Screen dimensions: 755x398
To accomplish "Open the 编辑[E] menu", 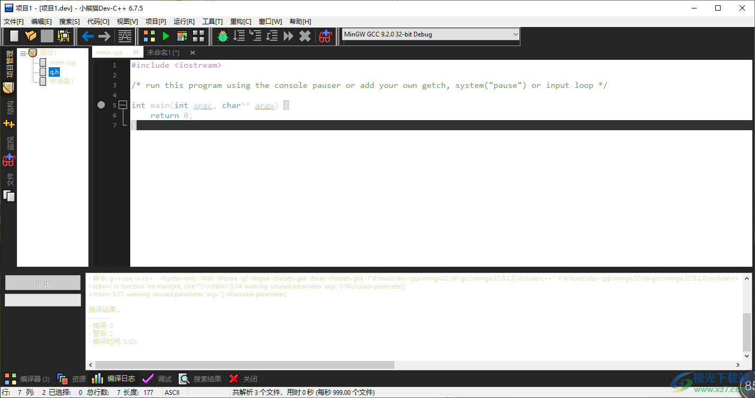I will pos(41,22).
